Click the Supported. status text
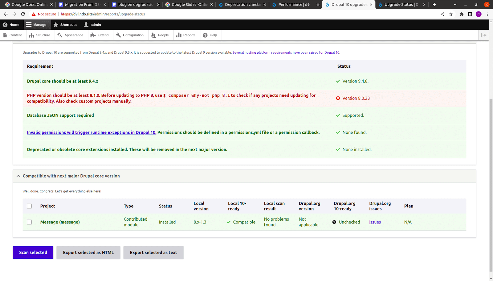The width and height of the screenshot is (493, 281). click(353, 116)
